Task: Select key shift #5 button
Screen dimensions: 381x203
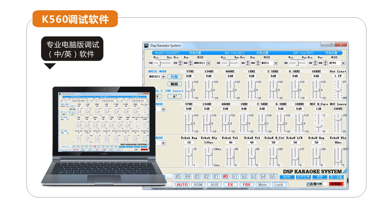Action: [x=178, y=176]
